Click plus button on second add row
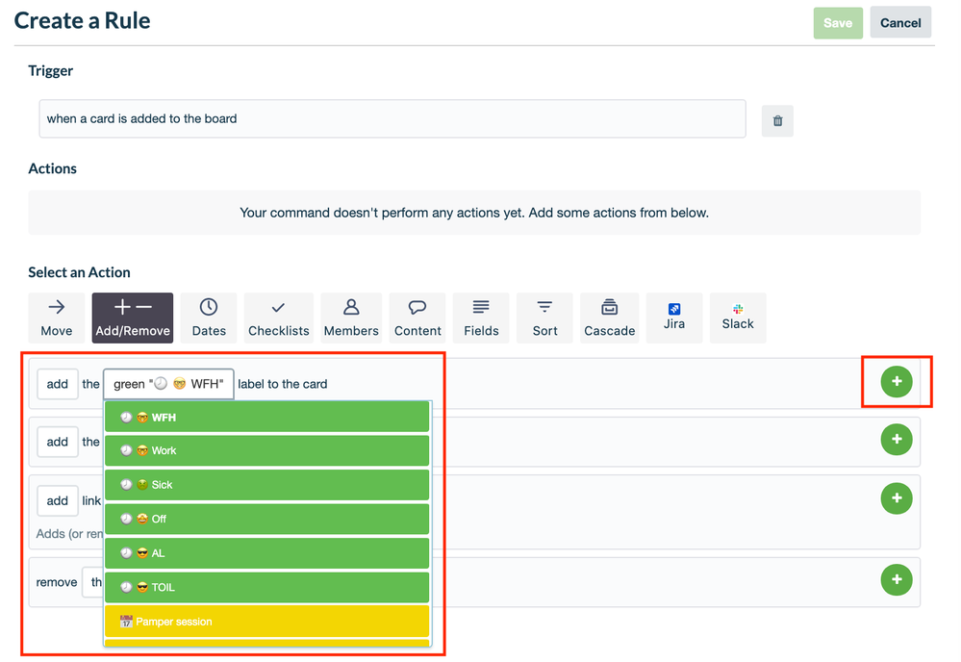 point(897,440)
